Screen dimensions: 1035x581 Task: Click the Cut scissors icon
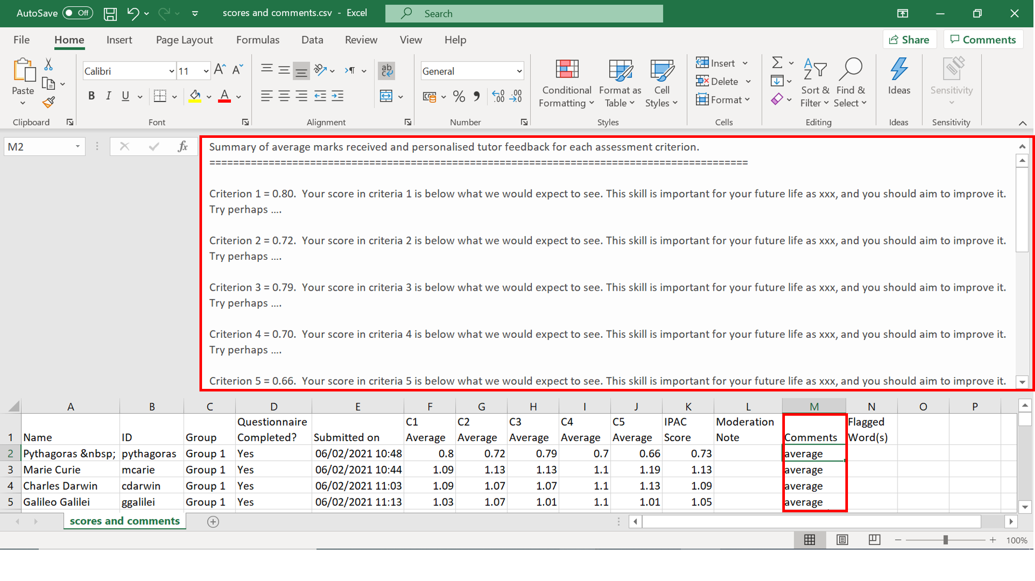click(48, 64)
